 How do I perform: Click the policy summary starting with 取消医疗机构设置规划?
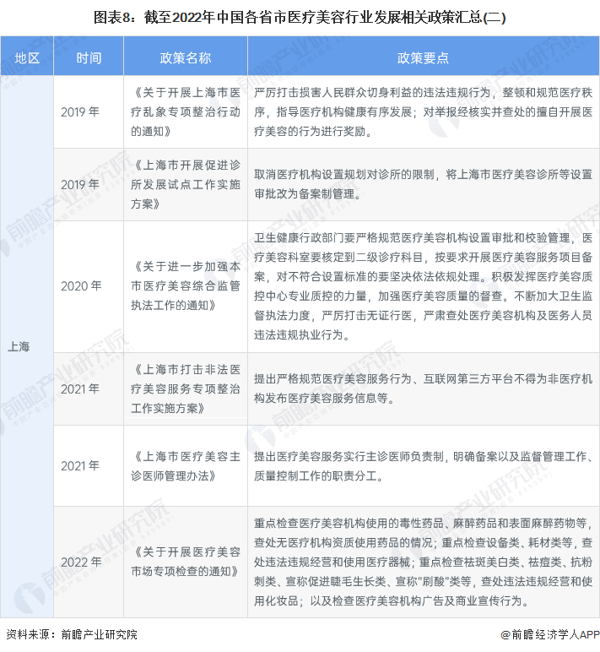click(x=423, y=184)
